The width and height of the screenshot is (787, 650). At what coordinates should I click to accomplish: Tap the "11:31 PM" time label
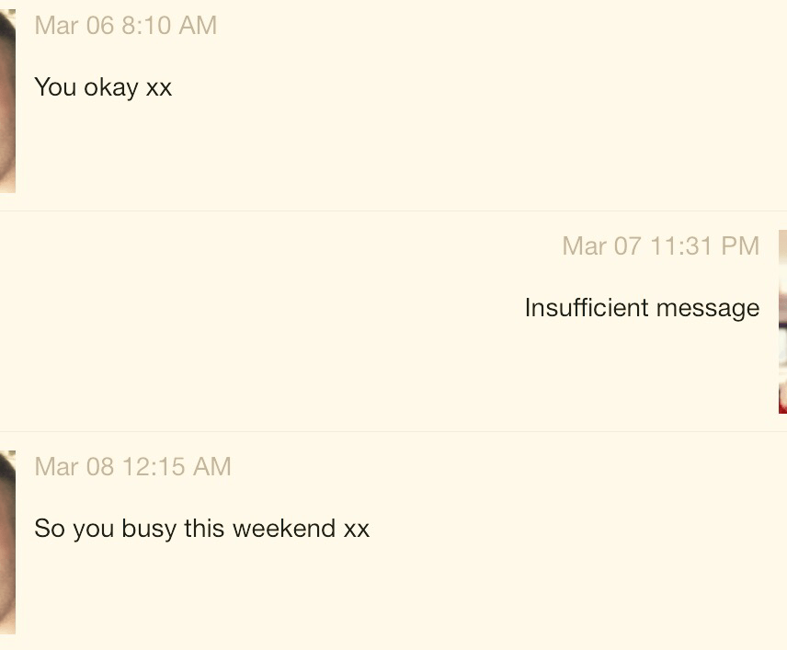click(x=705, y=246)
